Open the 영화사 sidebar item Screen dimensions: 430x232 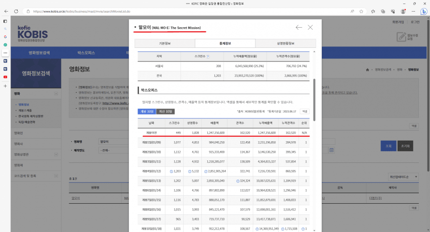tap(18, 144)
